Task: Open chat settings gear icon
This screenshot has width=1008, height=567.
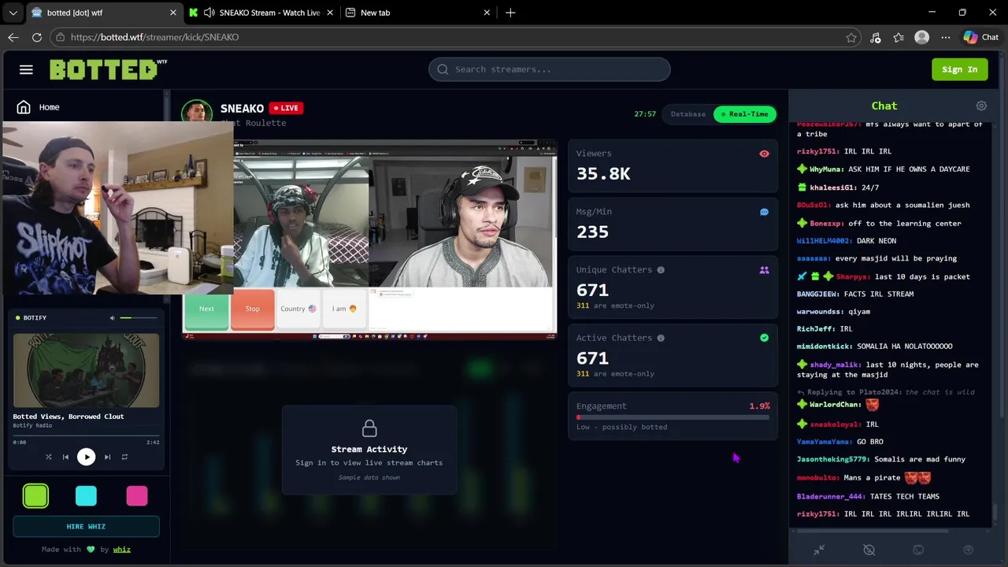Action: tap(981, 106)
